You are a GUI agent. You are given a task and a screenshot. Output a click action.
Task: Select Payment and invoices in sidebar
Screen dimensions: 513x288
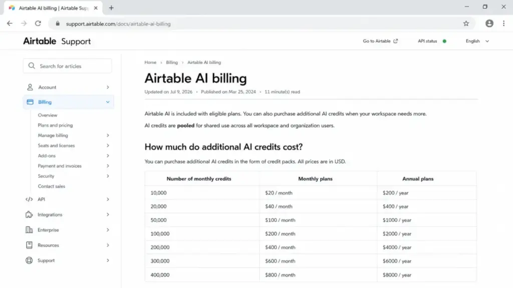(60, 166)
